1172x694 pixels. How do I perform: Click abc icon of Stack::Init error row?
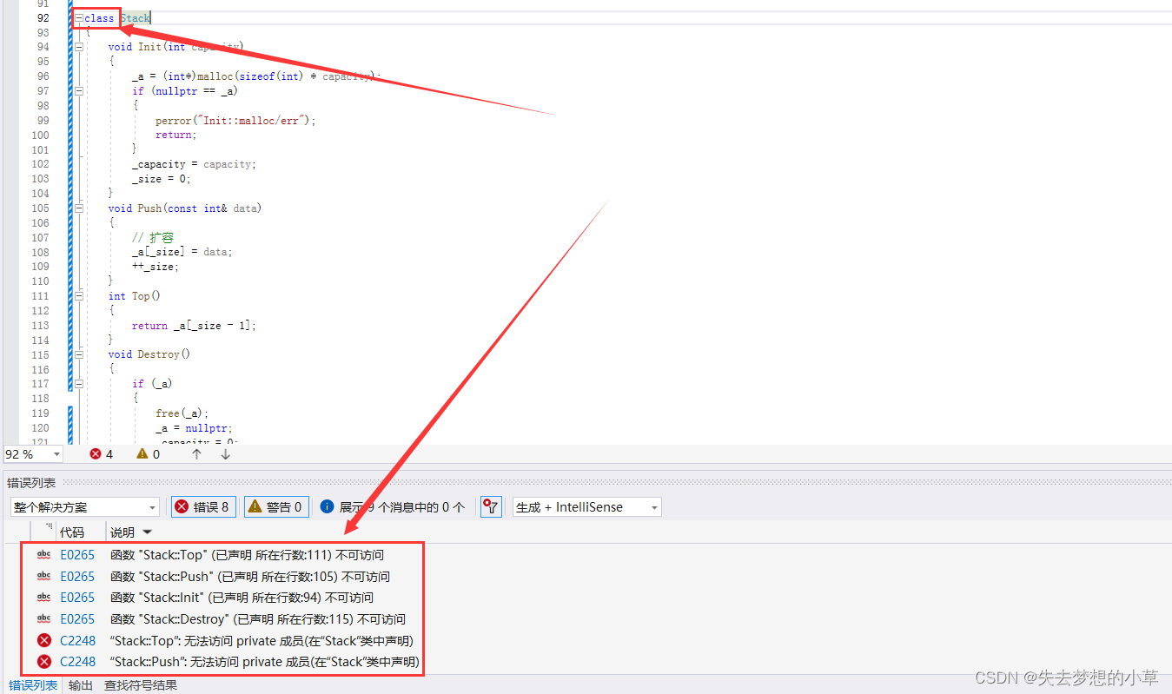coord(44,598)
